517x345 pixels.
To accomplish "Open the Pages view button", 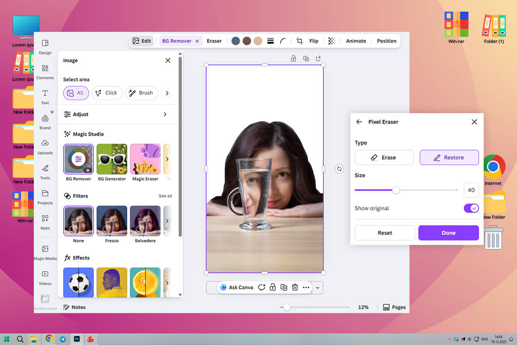I will tap(394, 307).
